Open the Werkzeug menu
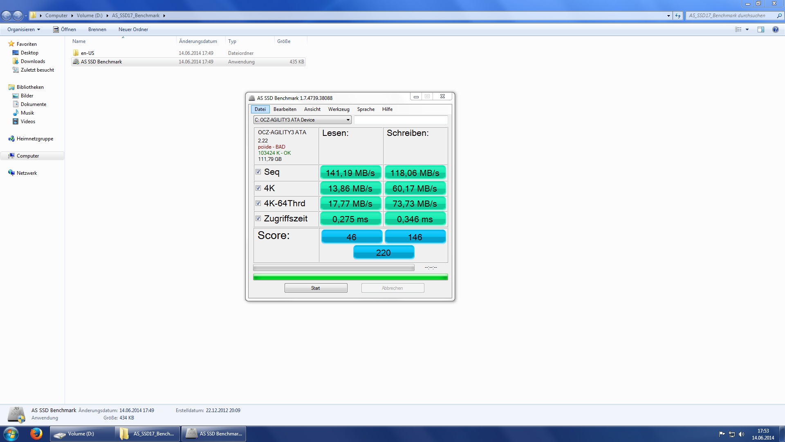The image size is (785, 442). 339,109
